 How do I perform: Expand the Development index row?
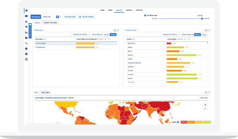[x=36, y=47]
